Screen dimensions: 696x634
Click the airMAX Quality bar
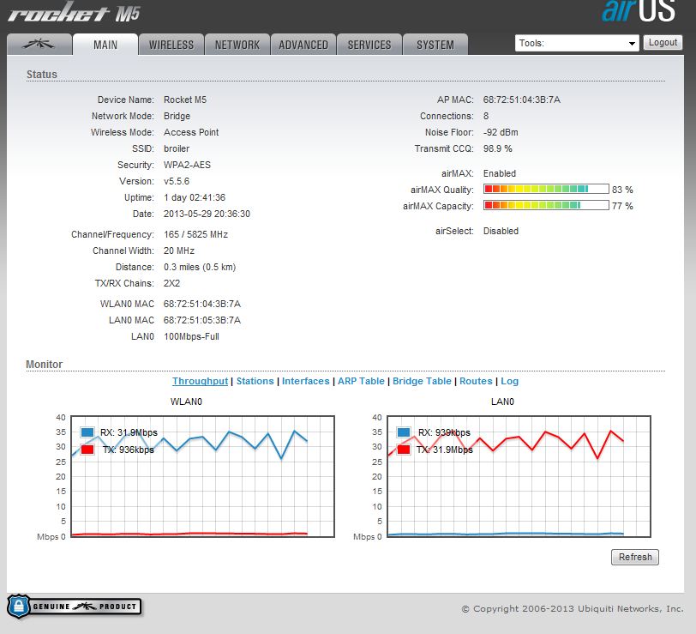(x=546, y=189)
